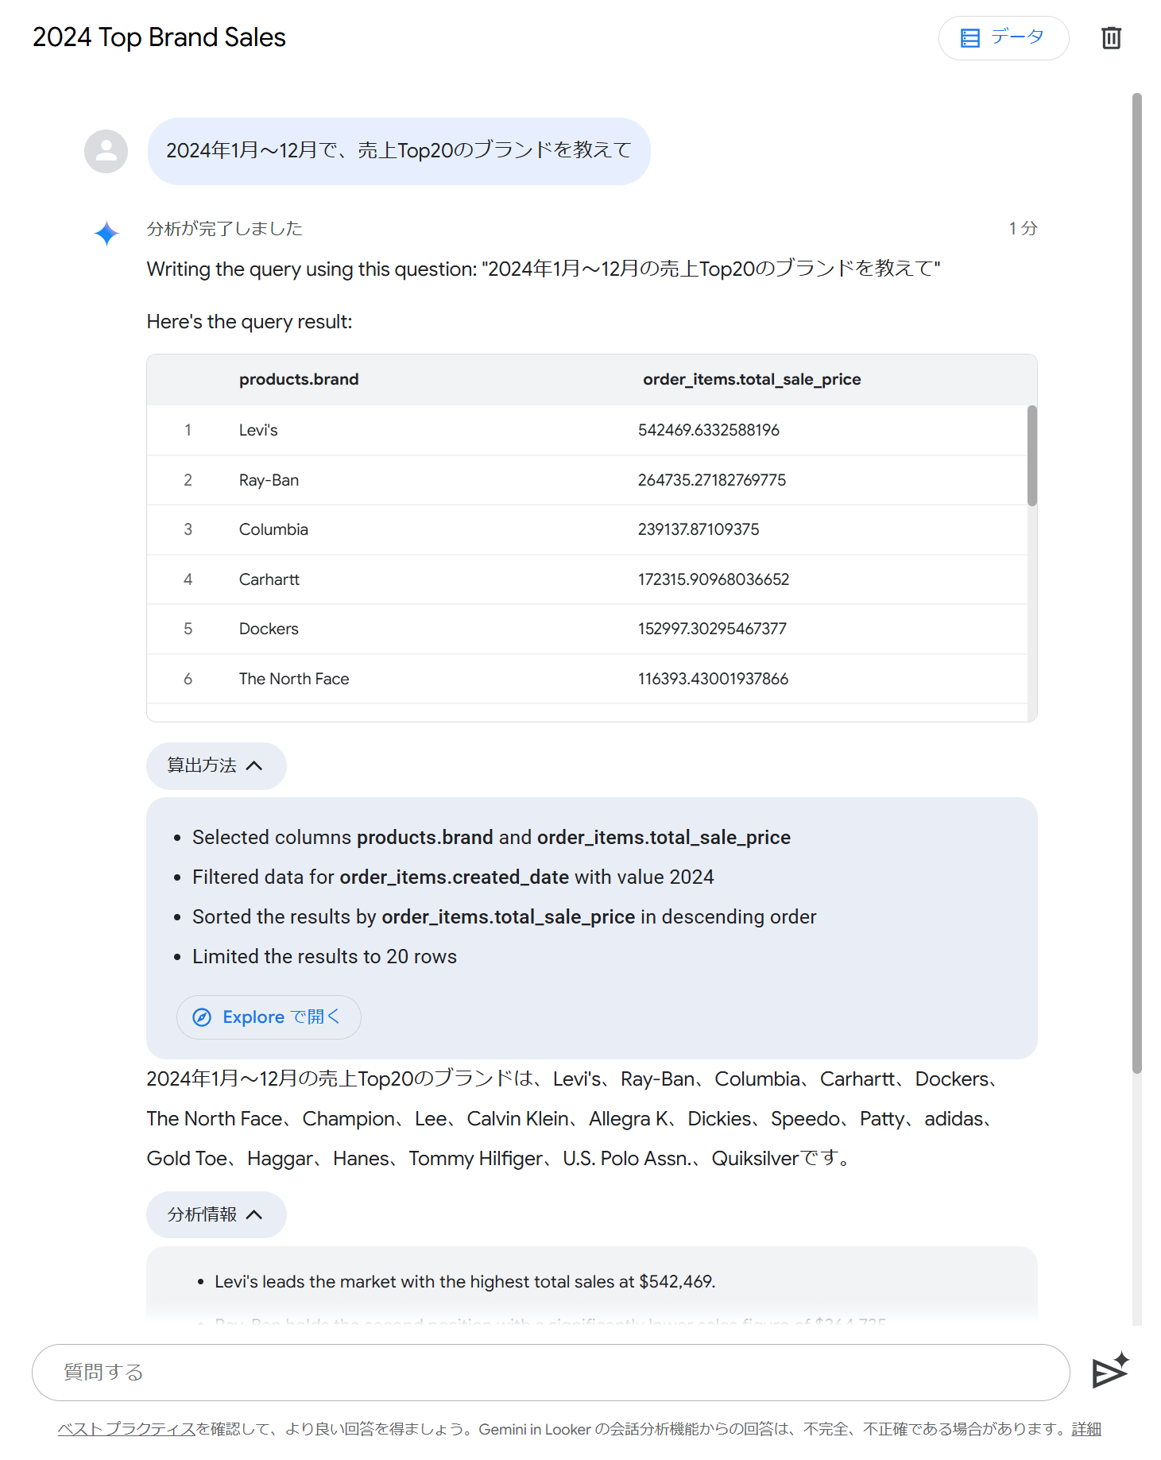Click the value 264735.27182769775
Screen dimensions: 1161x1460
point(712,480)
